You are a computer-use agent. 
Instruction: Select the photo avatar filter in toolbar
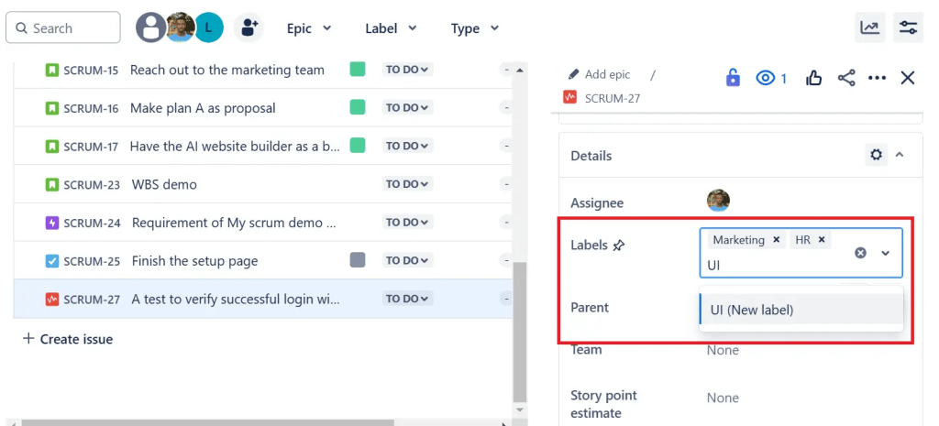tap(180, 27)
